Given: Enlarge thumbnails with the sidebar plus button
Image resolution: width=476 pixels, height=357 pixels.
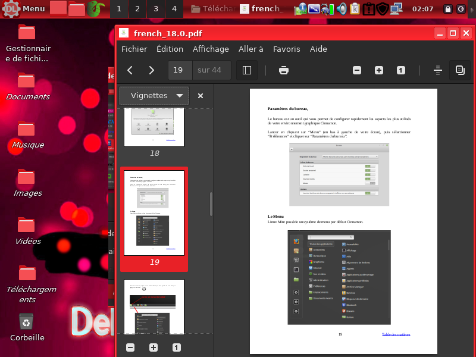Looking at the screenshot, I should tap(154, 347).
